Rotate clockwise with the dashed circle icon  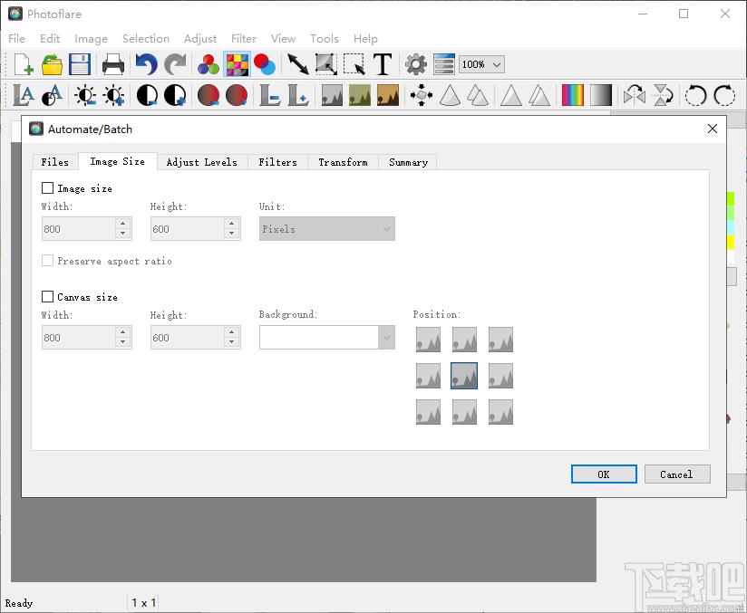tap(724, 95)
